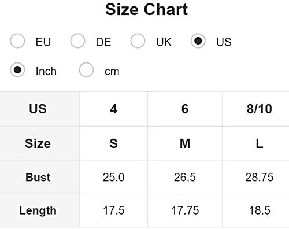Click US size 4 cell

click(x=114, y=109)
